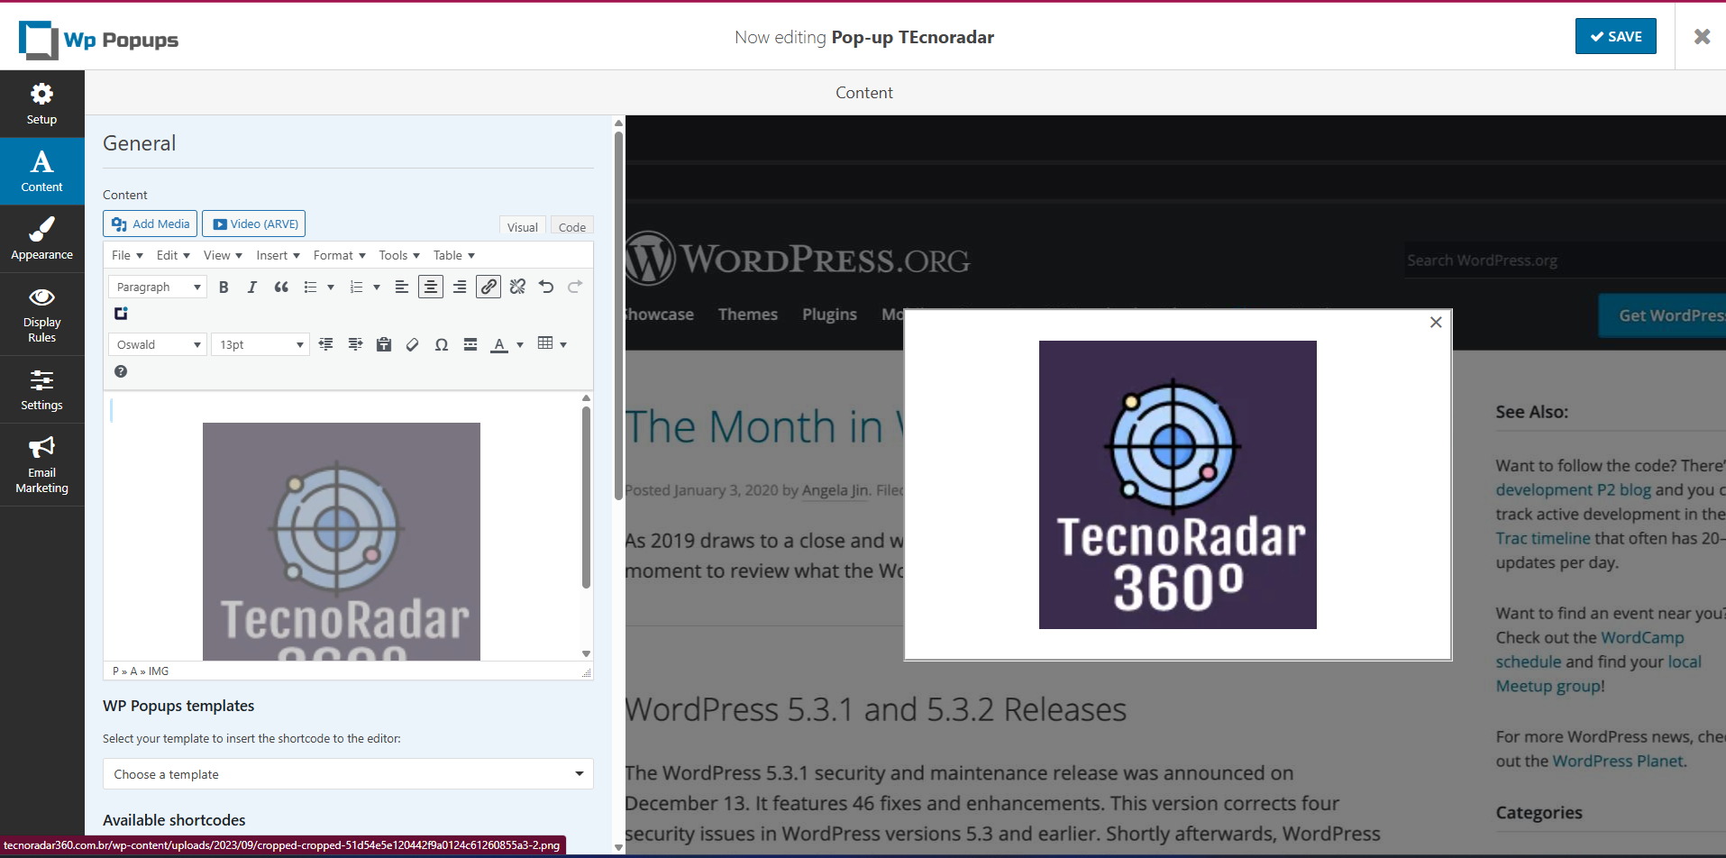Click the remove link (unlink) icon
Screen dimensions: 1726x858
(x=517, y=287)
